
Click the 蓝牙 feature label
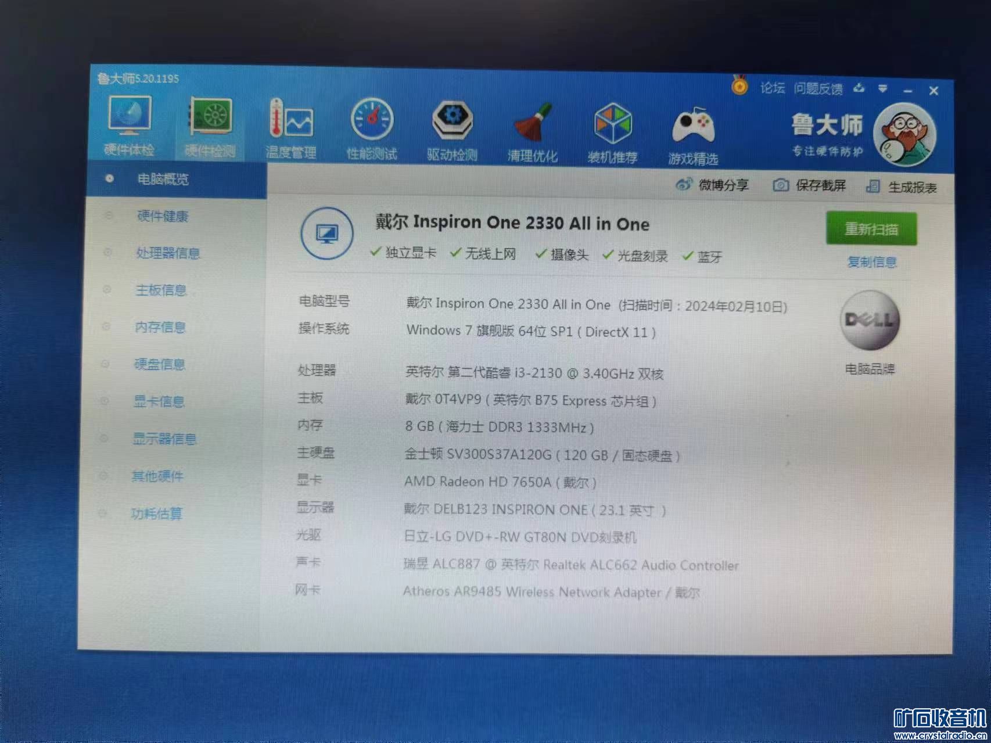[x=709, y=257]
